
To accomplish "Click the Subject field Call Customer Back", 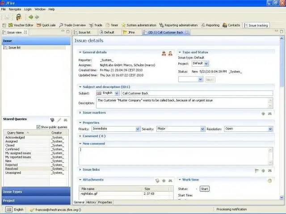I will [197, 93].
